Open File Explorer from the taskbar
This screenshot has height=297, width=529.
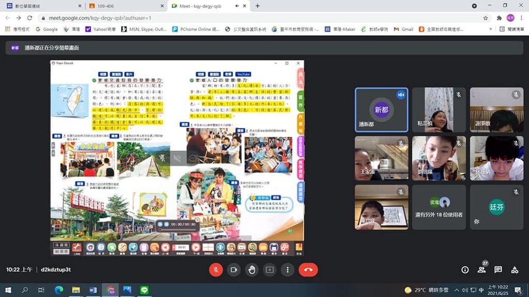[76, 290]
